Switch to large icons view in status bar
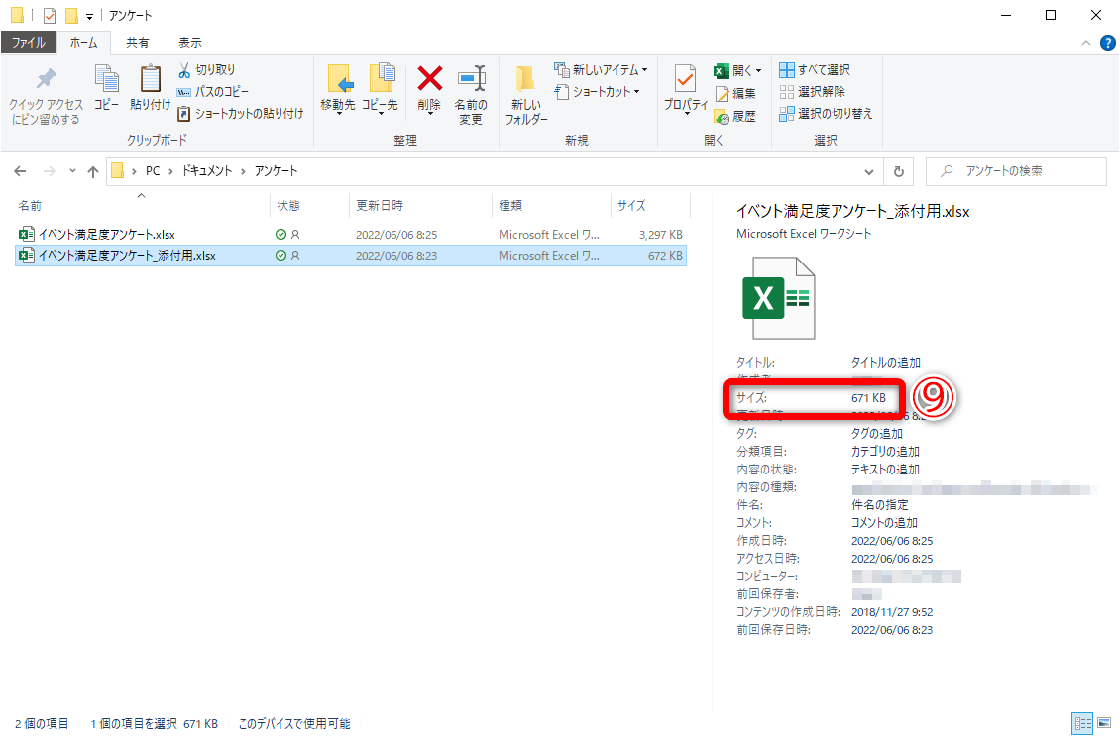This screenshot has width=1120, height=736. pyautogui.click(x=1102, y=723)
